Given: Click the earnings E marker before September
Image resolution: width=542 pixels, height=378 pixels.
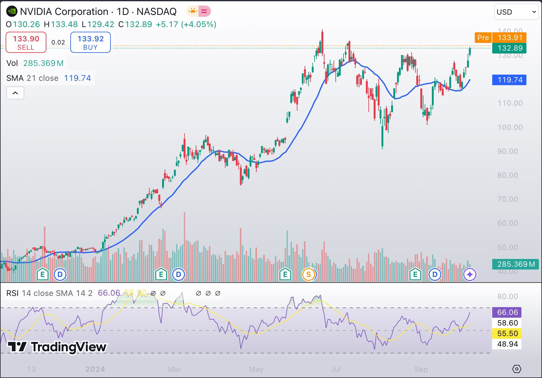Looking at the screenshot, I should point(415,274).
